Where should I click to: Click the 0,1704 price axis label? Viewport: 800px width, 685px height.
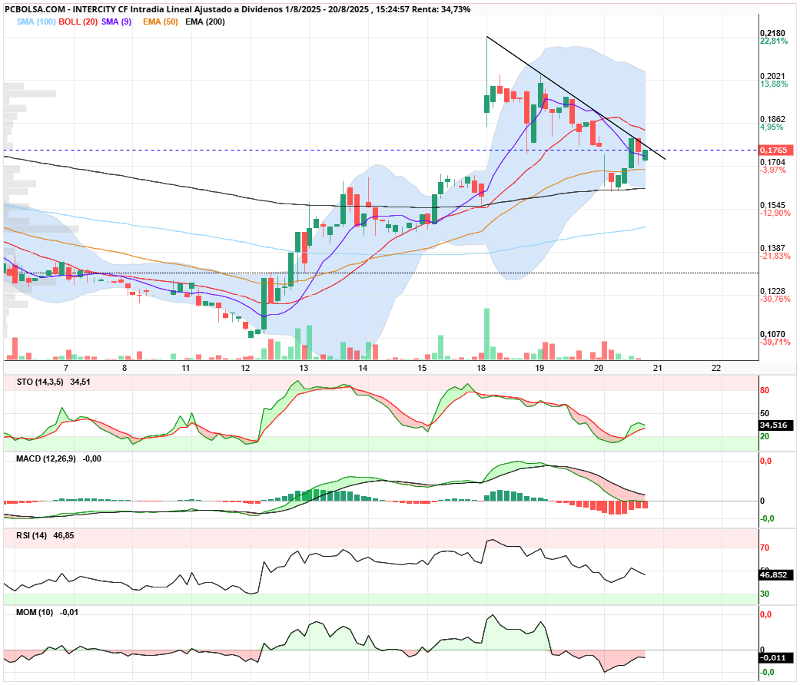click(773, 163)
